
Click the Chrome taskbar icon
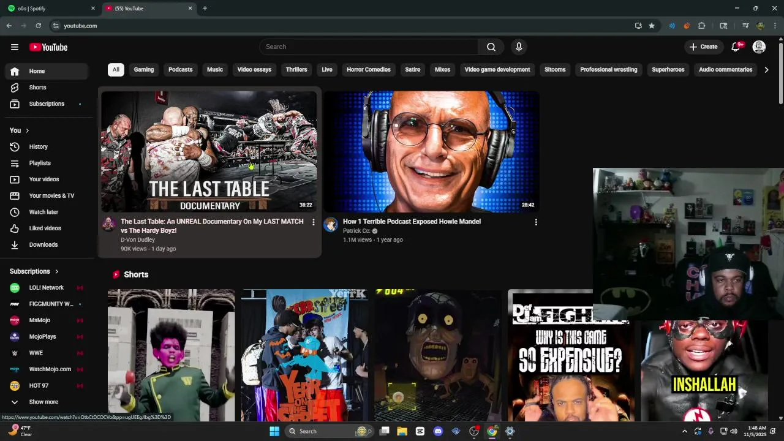click(492, 431)
